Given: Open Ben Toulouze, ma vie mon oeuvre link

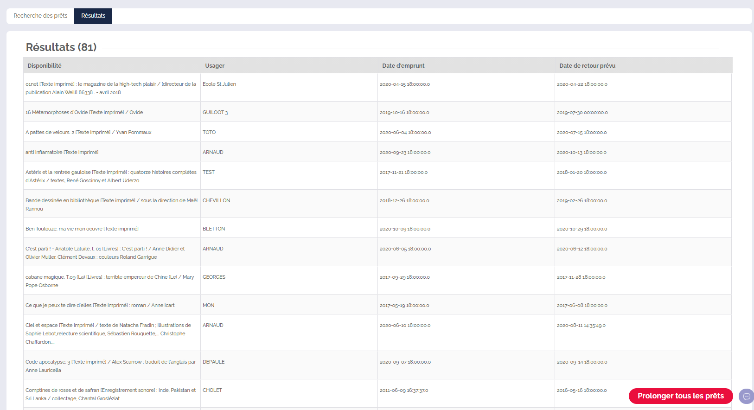Looking at the screenshot, I should click(82, 229).
